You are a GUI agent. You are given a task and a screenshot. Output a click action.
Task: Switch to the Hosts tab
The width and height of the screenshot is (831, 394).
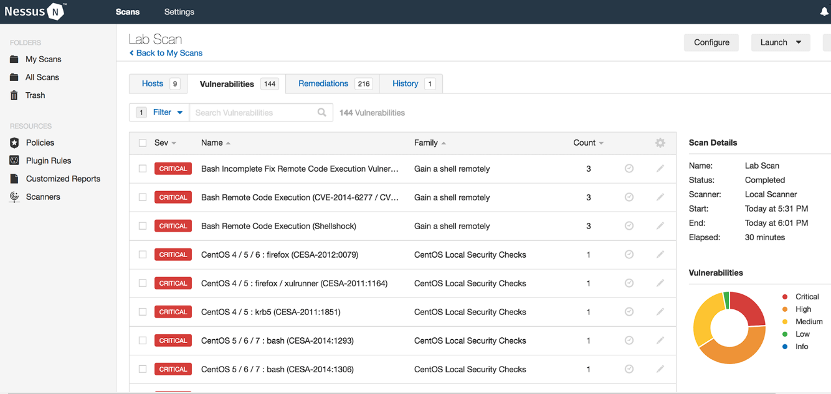coord(159,83)
